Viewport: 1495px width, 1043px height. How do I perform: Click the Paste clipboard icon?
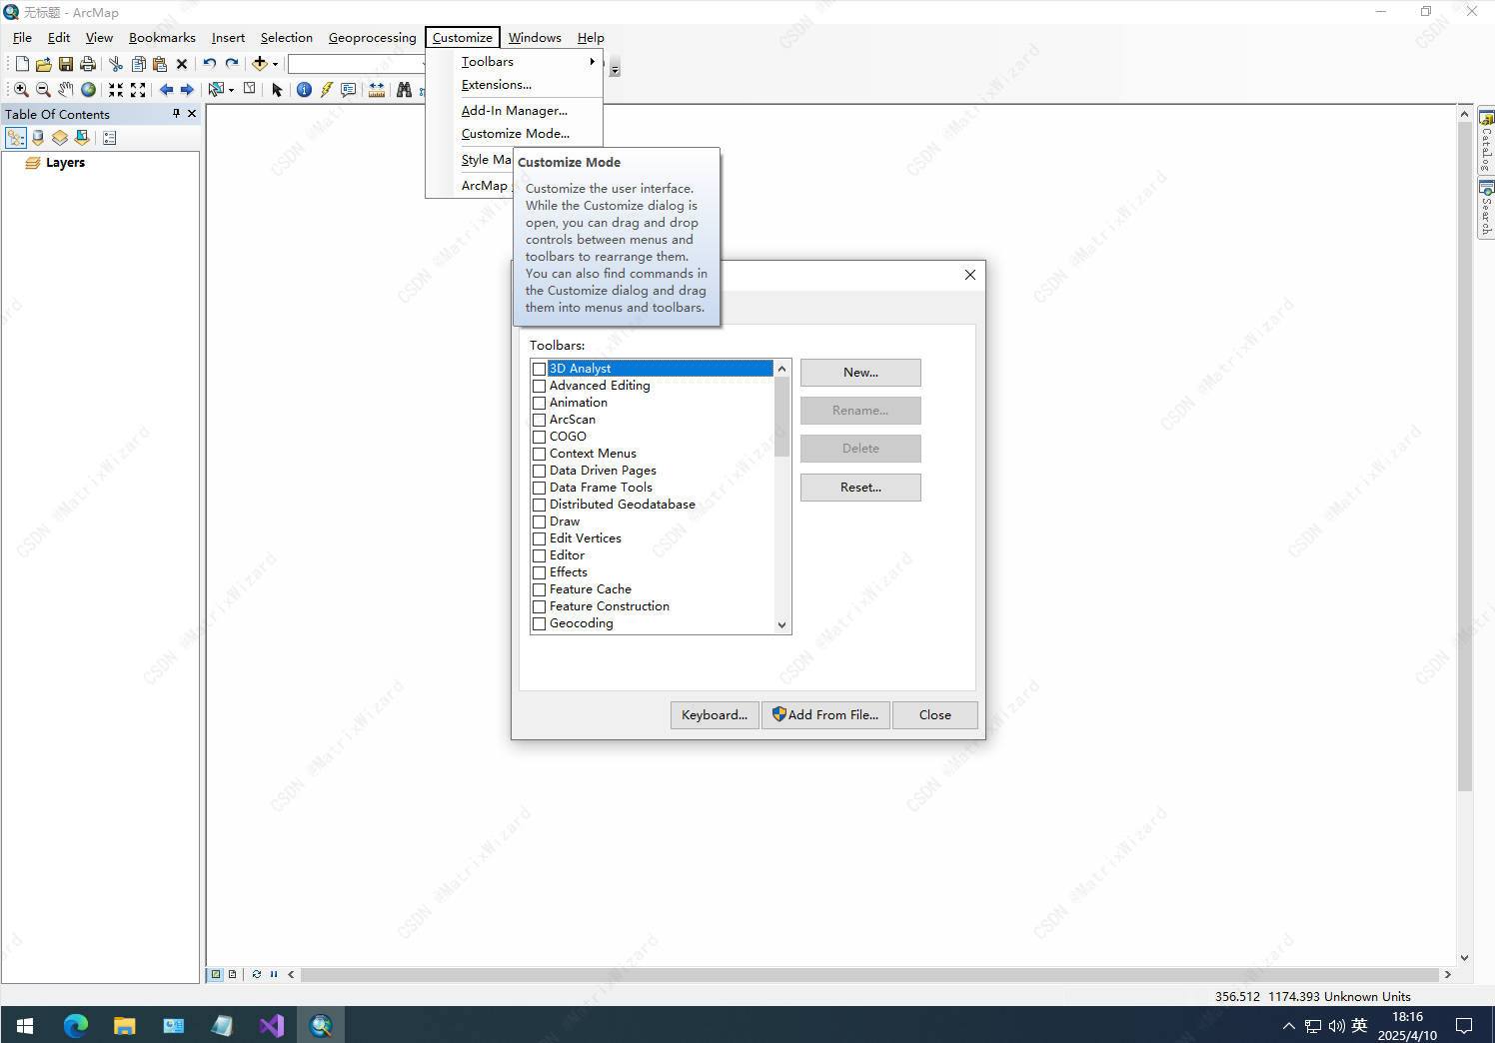click(160, 64)
